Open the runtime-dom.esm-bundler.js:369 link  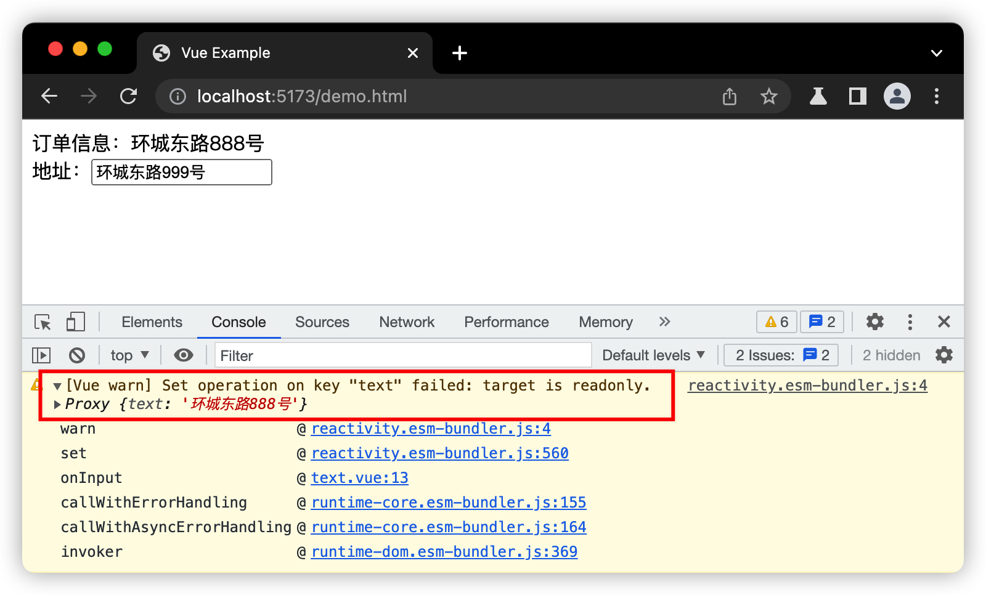(444, 552)
